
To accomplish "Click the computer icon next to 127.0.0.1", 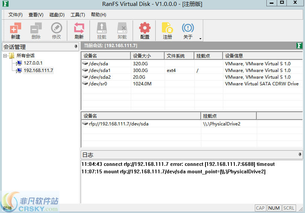I will pos(19,63).
